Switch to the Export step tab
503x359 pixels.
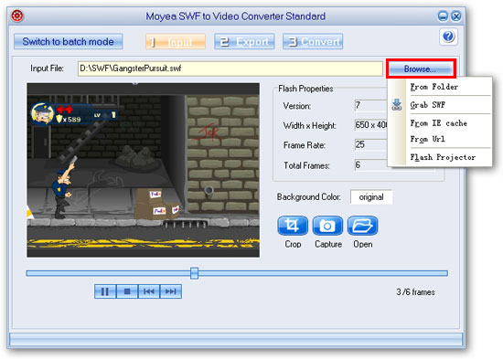click(244, 42)
